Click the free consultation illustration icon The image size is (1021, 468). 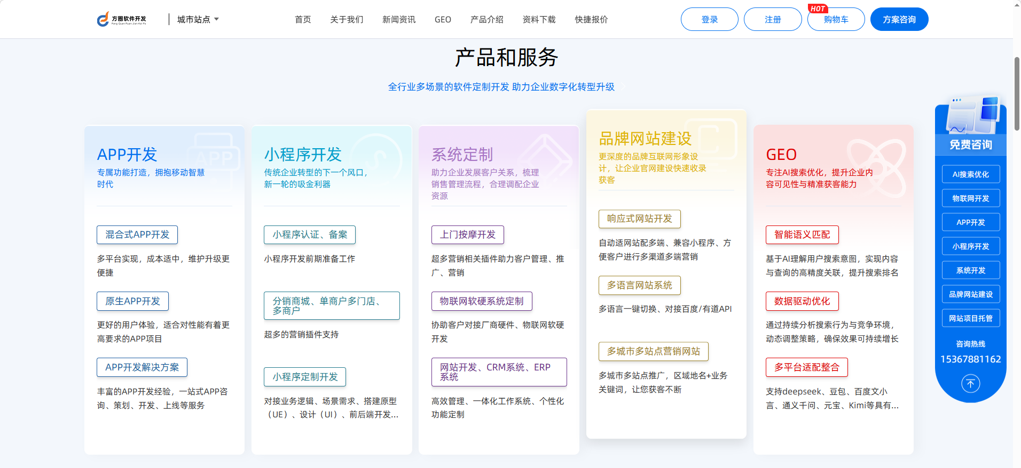[x=972, y=115]
